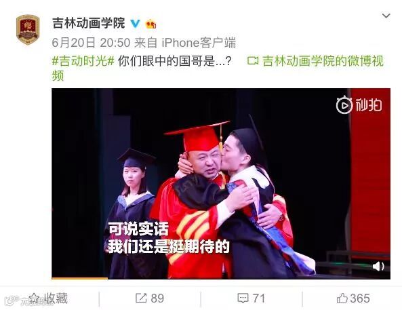This screenshot has height=310, width=402.
Task: Seek on the orange video progress bar
Action: [x=80, y=278]
